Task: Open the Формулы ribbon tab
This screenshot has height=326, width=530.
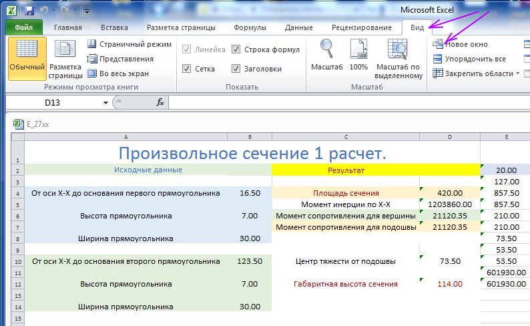Action: pyautogui.click(x=250, y=27)
